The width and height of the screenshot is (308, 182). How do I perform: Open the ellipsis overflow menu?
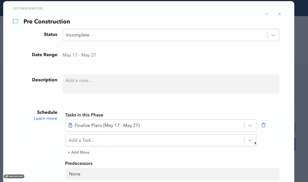point(267,14)
